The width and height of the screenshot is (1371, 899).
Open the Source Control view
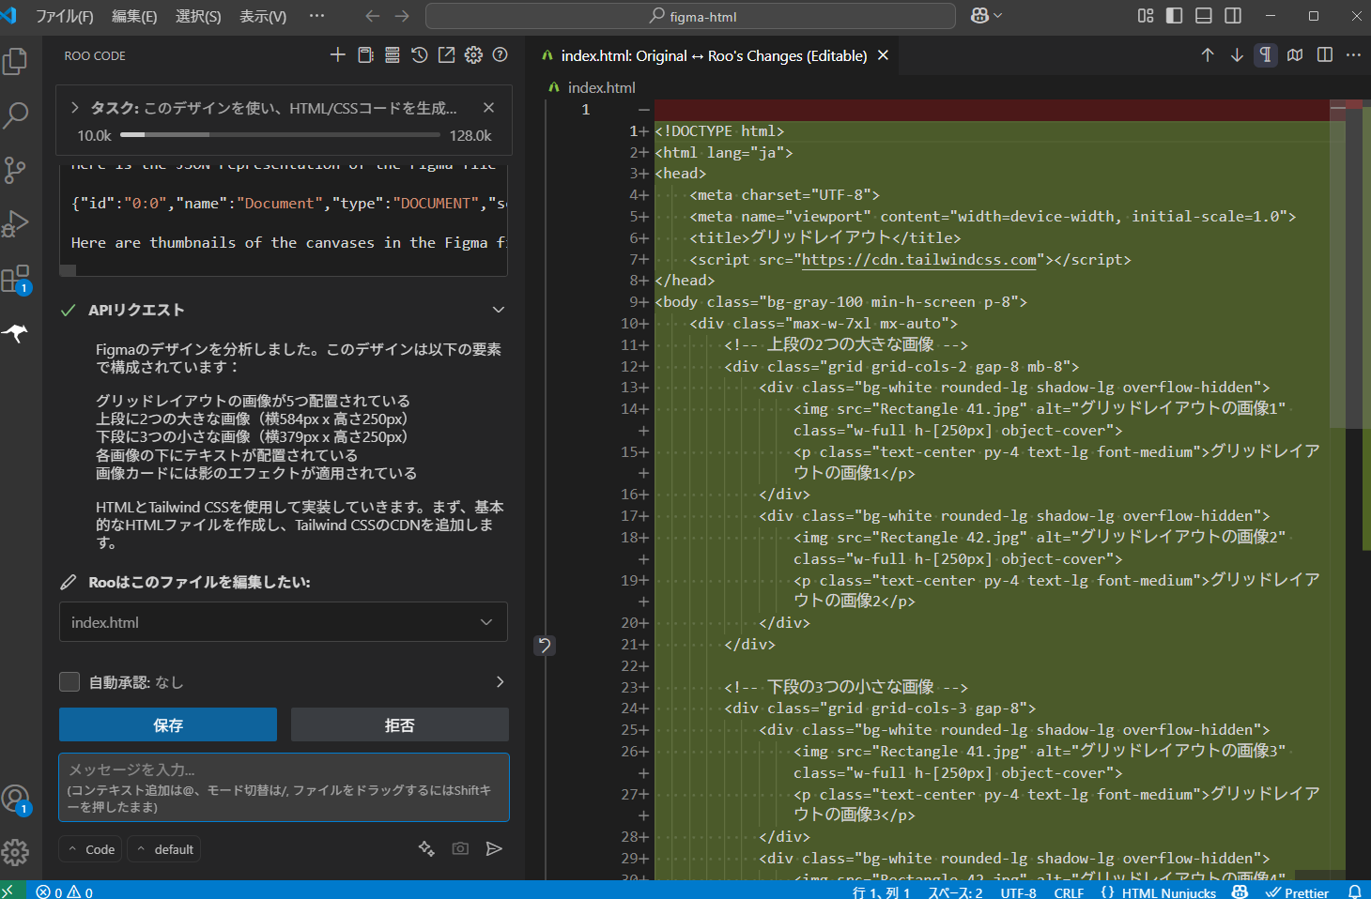(16, 170)
